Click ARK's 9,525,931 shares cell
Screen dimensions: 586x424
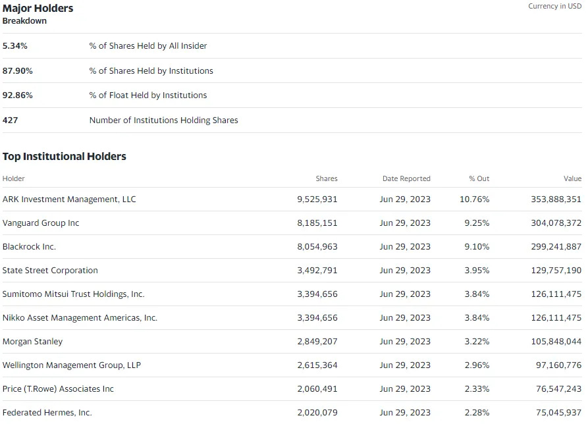click(317, 199)
